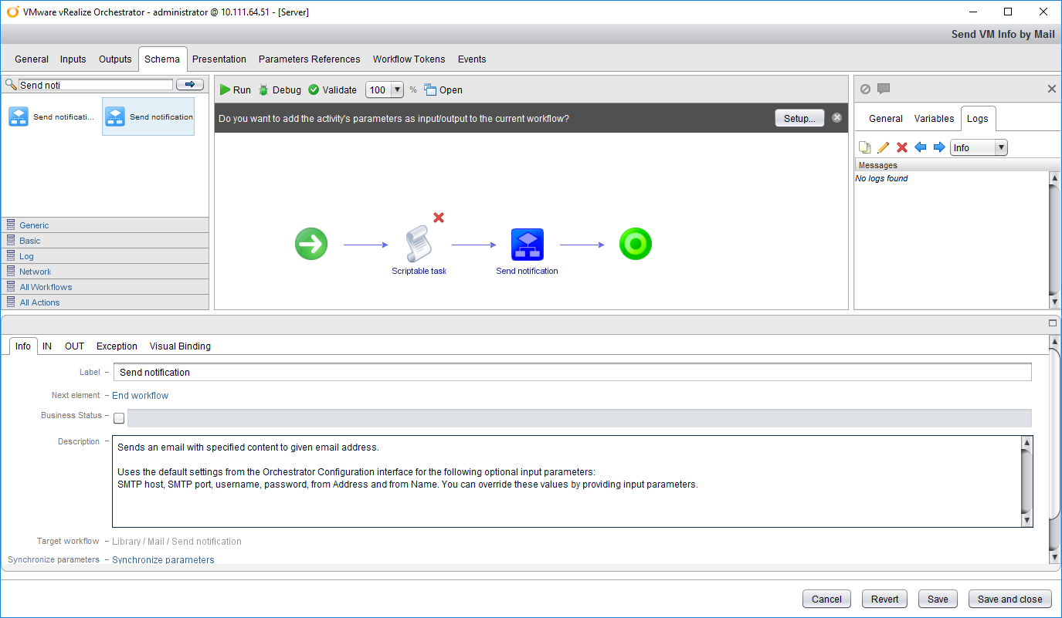Expand the All Workflows palette category
The height and width of the screenshot is (618, 1062).
[x=46, y=287]
